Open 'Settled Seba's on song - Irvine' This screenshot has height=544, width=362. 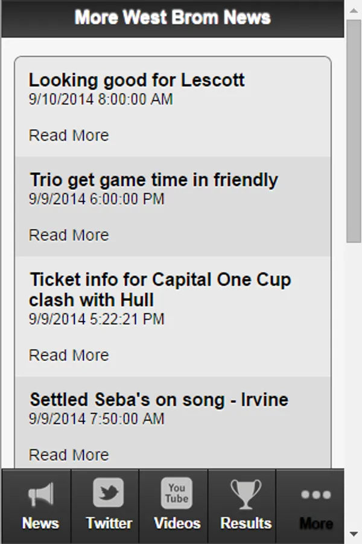pos(159,400)
